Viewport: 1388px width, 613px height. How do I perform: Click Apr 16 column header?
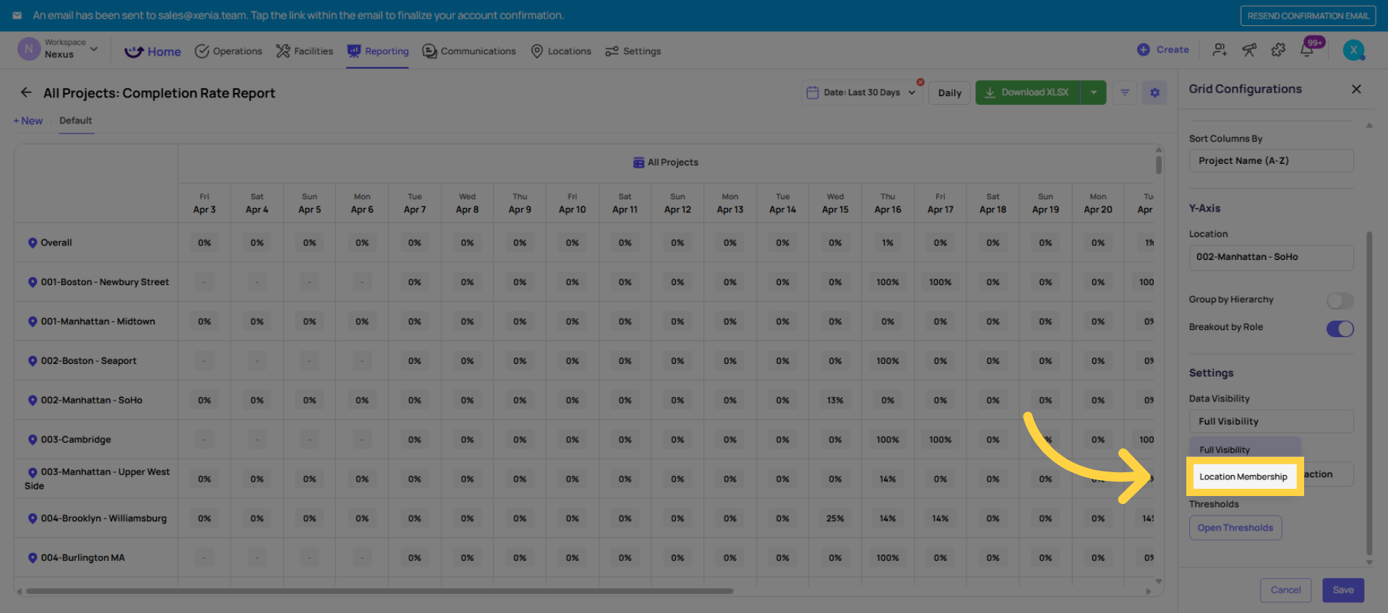[888, 204]
